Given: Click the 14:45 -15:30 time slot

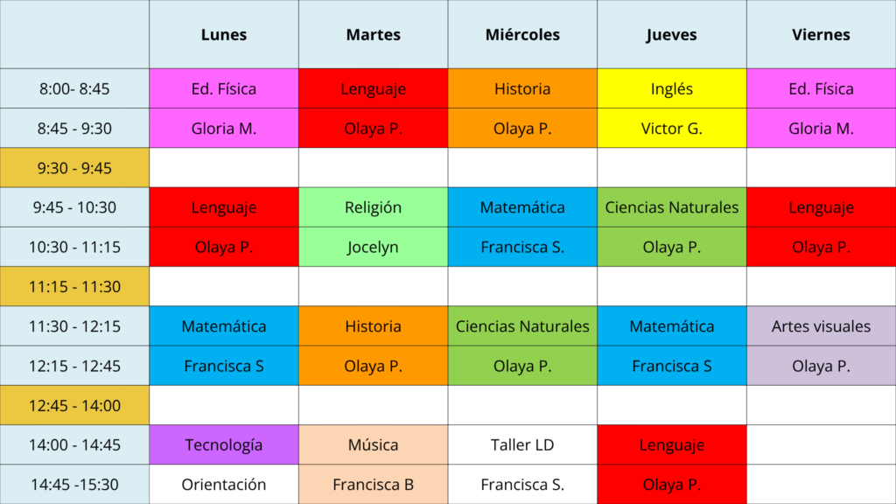Looking at the screenshot, I should 74,485.
